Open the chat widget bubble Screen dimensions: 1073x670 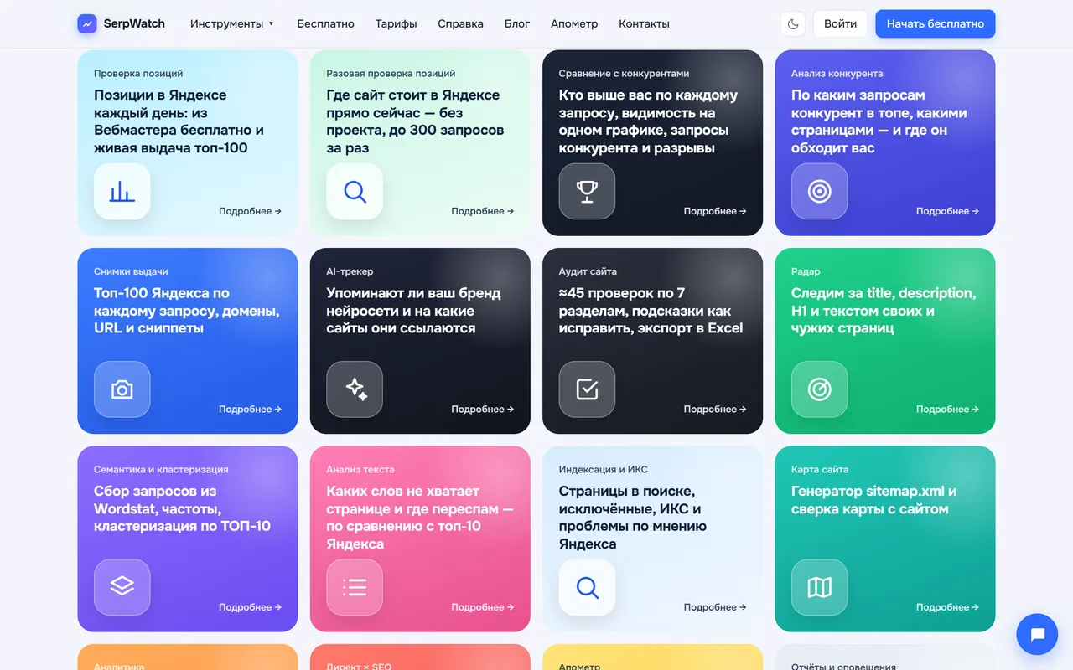click(1038, 634)
